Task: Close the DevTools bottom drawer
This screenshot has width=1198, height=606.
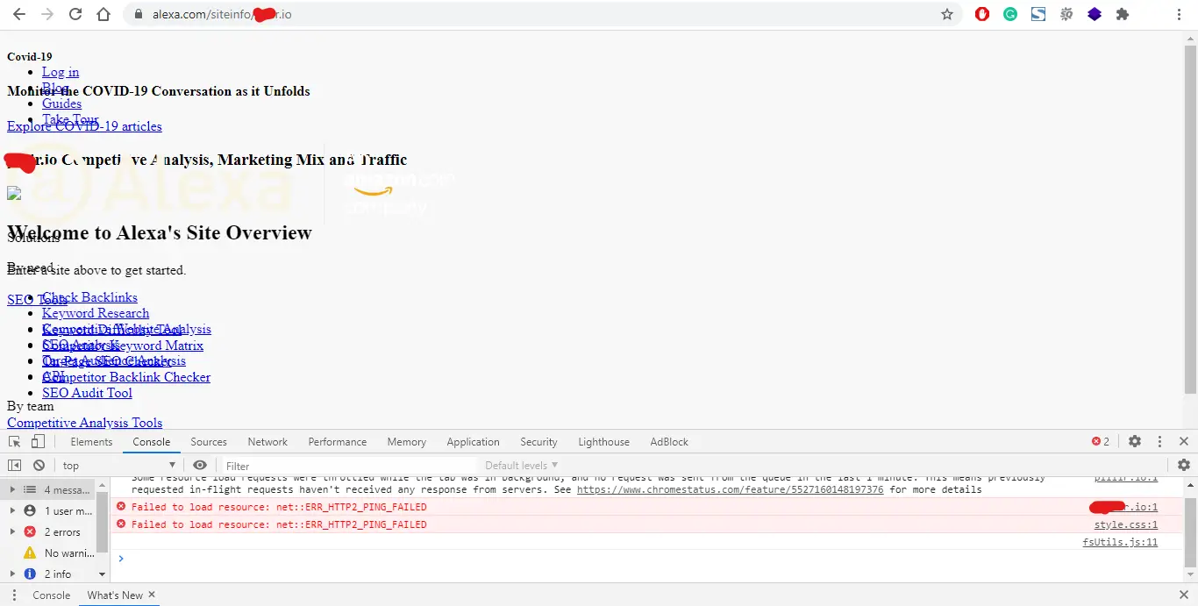Action: tap(1184, 595)
